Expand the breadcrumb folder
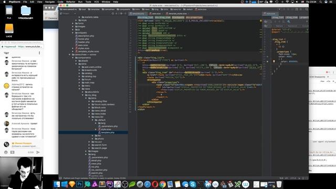 (x=79, y=70)
